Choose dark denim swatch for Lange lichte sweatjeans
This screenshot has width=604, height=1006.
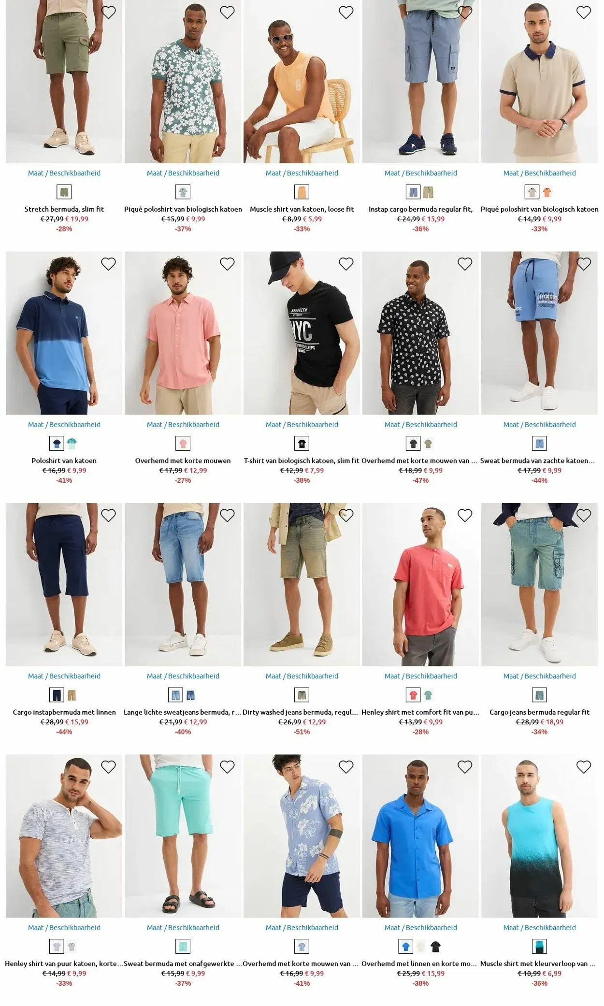point(191,695)
